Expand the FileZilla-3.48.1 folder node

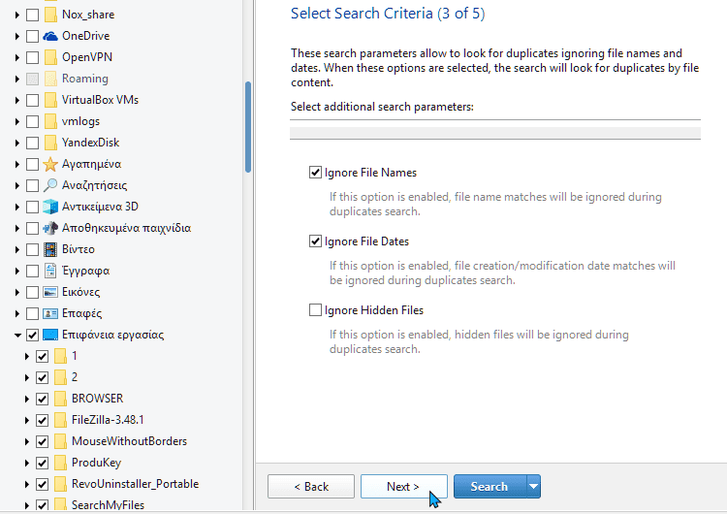point(27,420)
